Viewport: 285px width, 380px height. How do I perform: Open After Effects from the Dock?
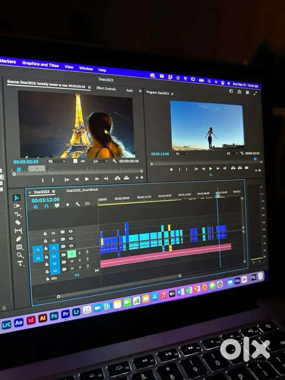tap(18, 323)
